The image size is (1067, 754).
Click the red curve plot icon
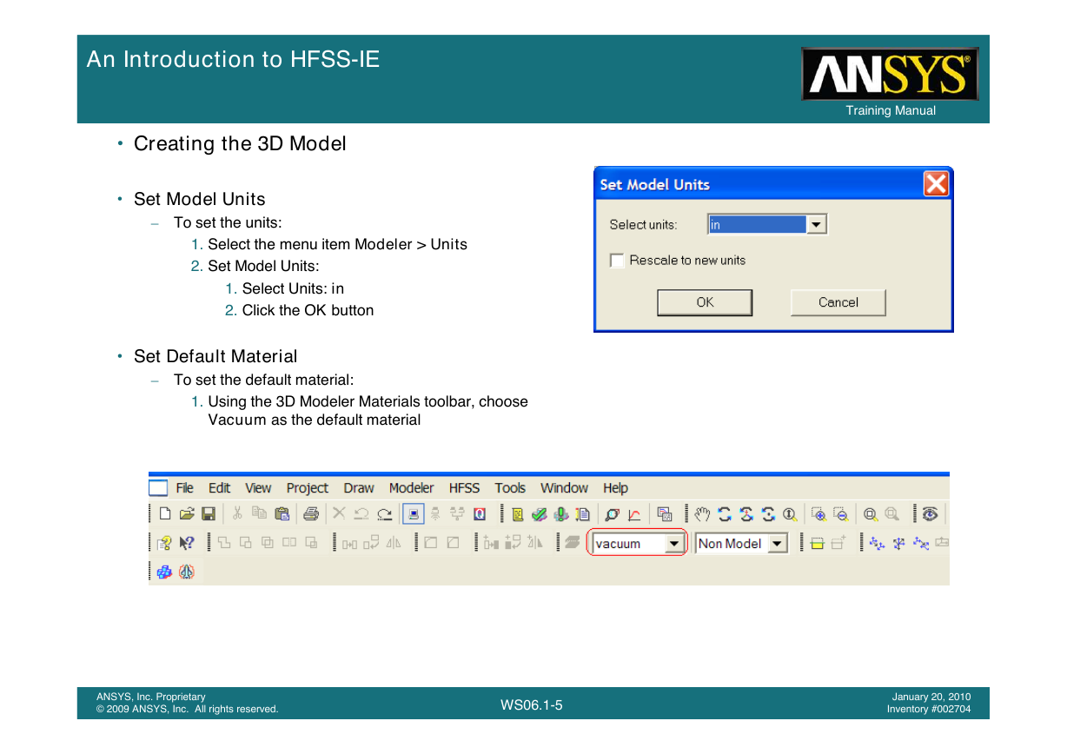pos(634,514)
